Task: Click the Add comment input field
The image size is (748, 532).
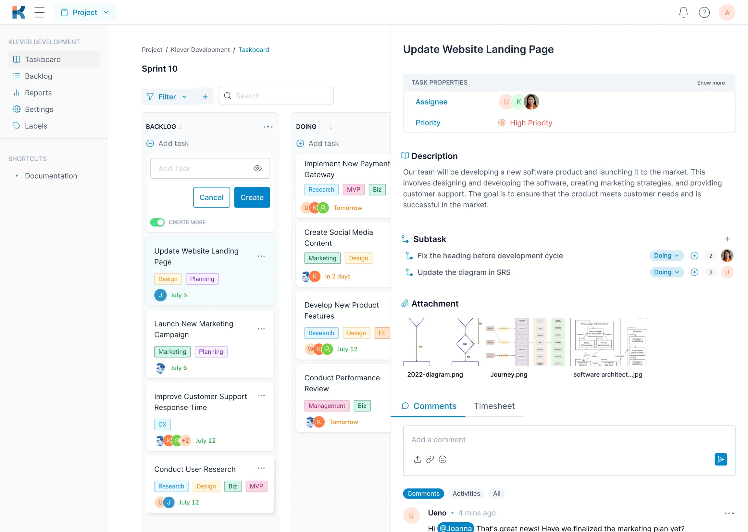Action: pyautogui.click(x=569, y=439)
